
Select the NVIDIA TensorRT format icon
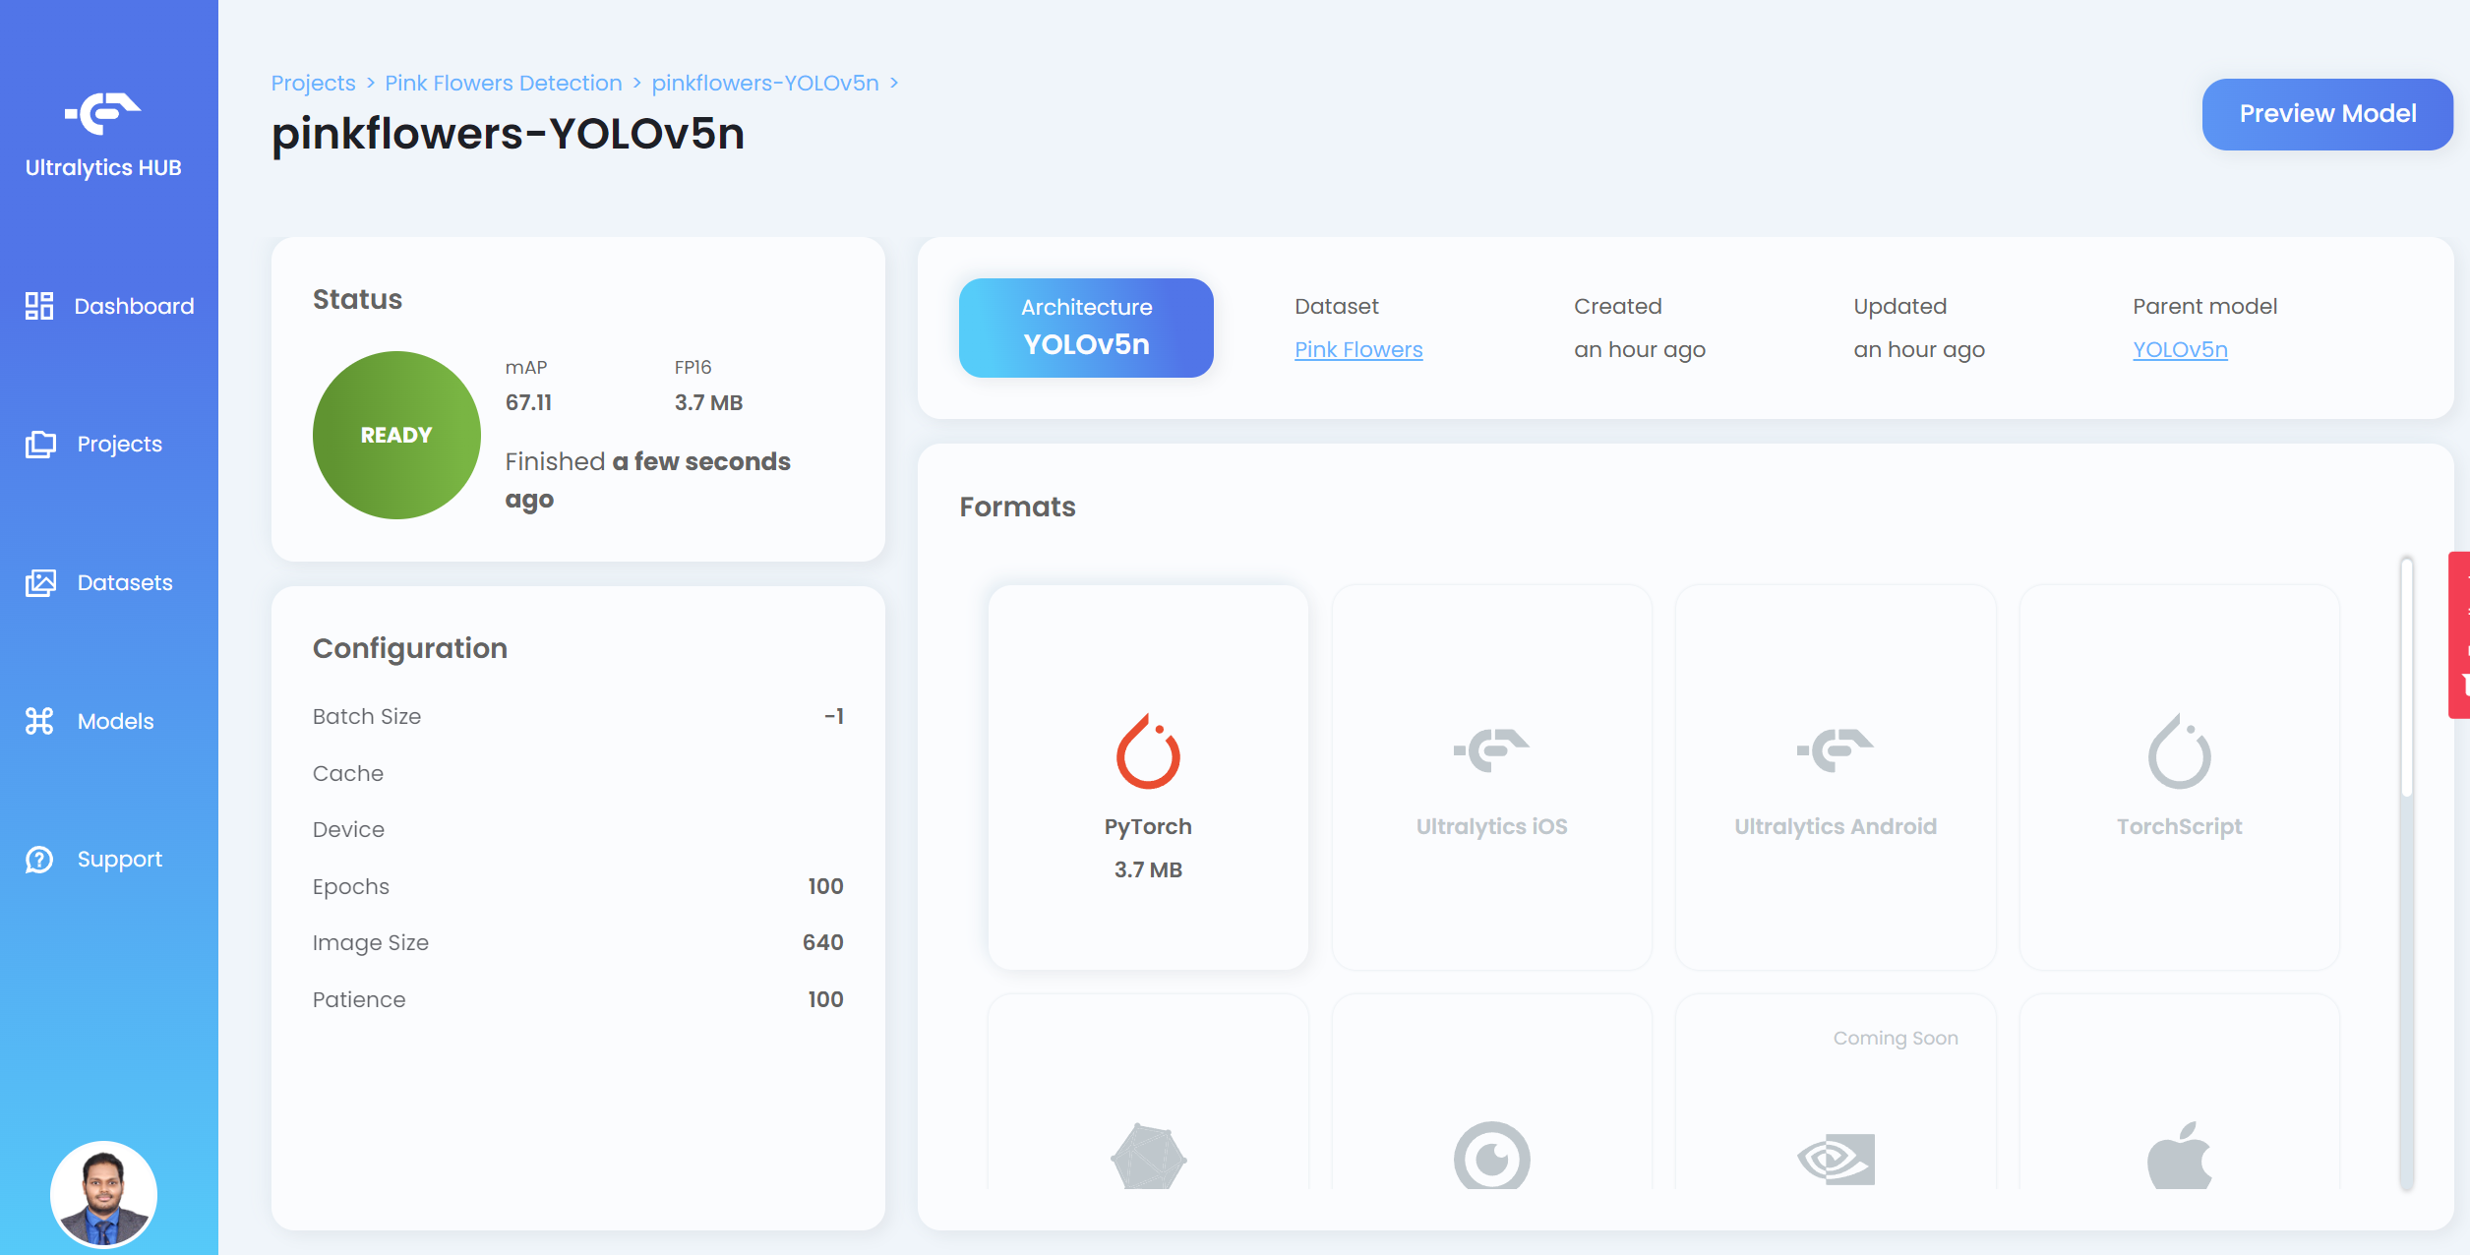(x=1836, y=1160)
